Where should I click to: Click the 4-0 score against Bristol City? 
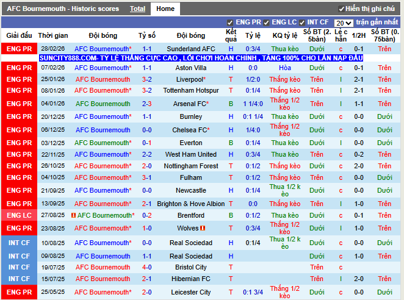tap(147, 267)
